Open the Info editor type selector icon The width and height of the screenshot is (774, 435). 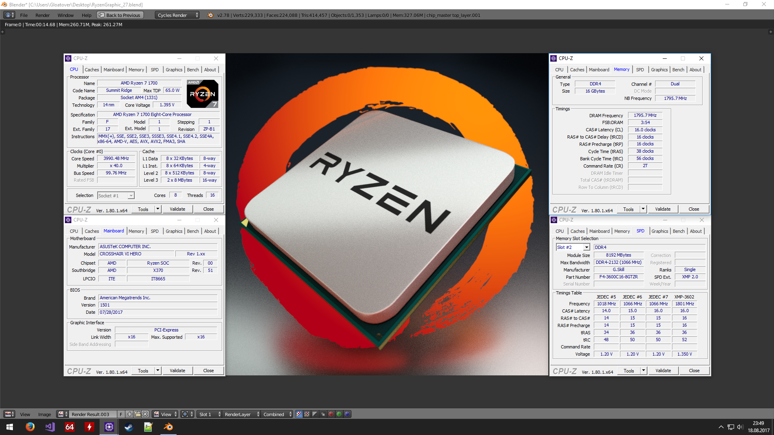9,15
